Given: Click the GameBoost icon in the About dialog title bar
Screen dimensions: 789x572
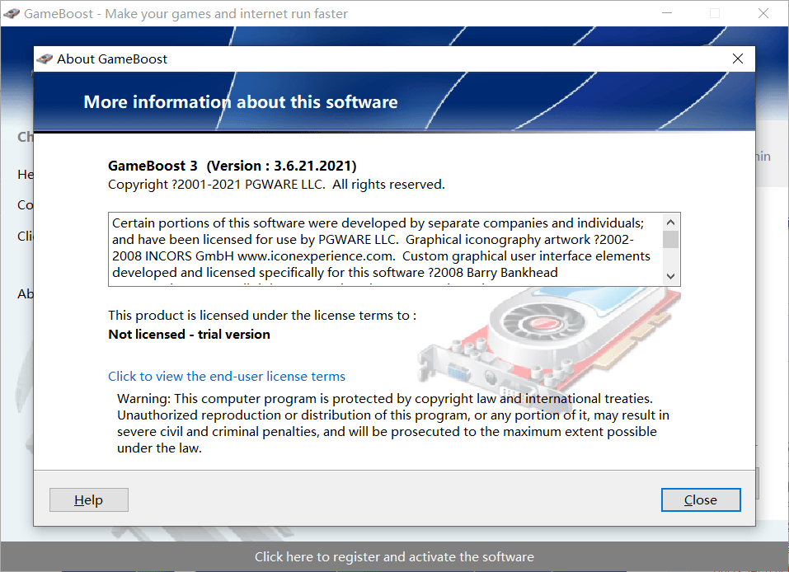Looking at the screenshot, I should pyautogui.click(x=46, y=59).
